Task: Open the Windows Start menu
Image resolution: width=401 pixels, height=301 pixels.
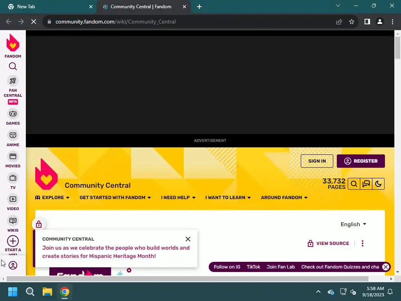Action: click(13, 292)
